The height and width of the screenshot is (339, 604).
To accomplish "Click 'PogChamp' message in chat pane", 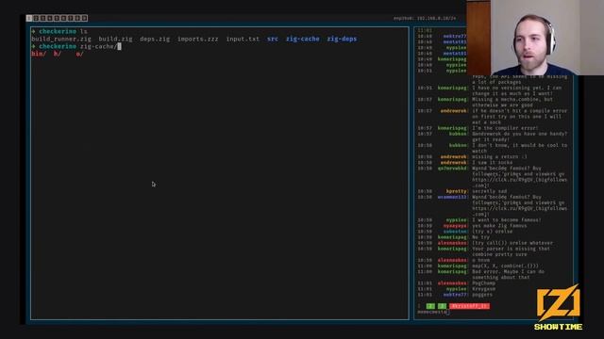I will 484,283.
